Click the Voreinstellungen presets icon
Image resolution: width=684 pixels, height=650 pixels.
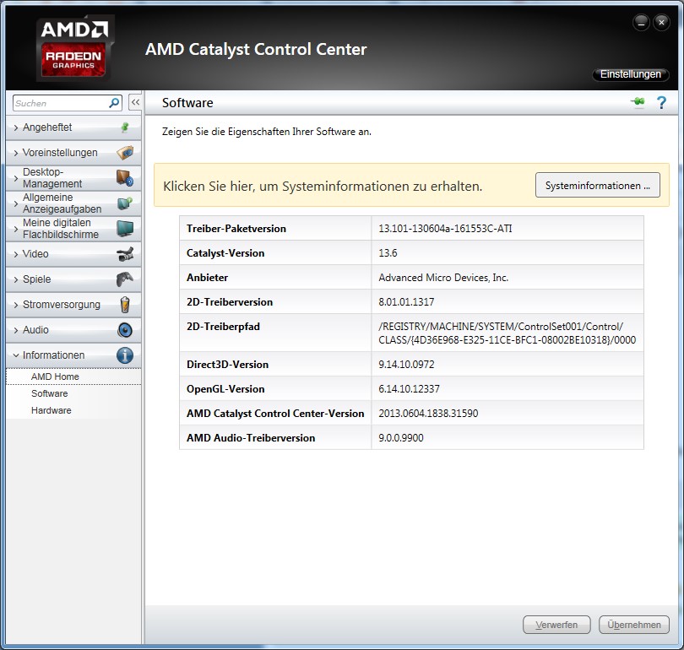tap(125, 153)
